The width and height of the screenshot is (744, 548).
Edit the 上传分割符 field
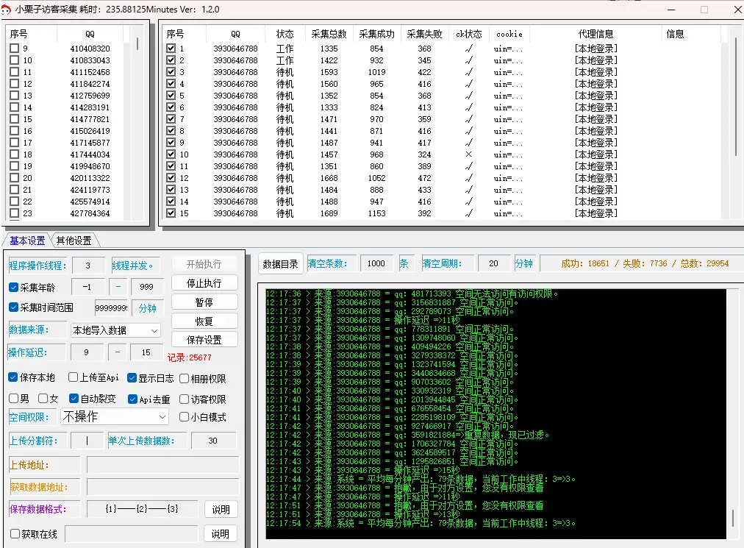pos(87,441)
